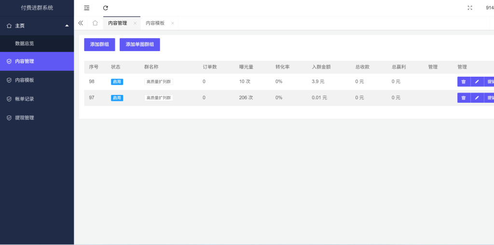Viewport: 494px width, 245px height.
Task: Open 帐单记录 in the sidebar menu
Action: pos(25,99)
